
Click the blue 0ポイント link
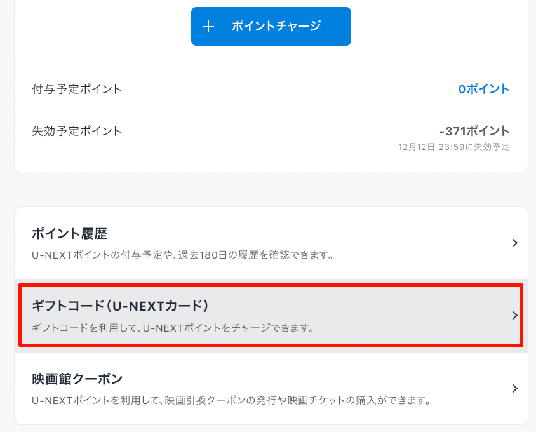click(x=484, y=90)
